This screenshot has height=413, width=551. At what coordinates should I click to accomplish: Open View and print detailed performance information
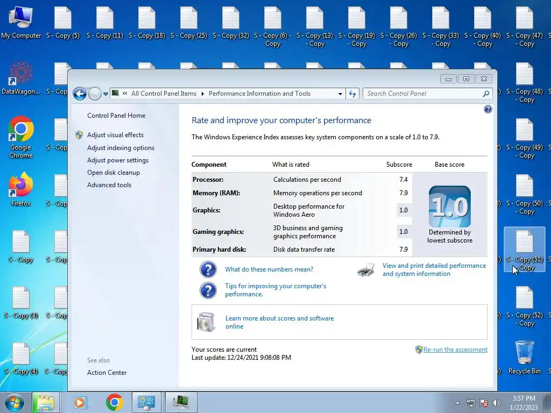pos(434,270)
